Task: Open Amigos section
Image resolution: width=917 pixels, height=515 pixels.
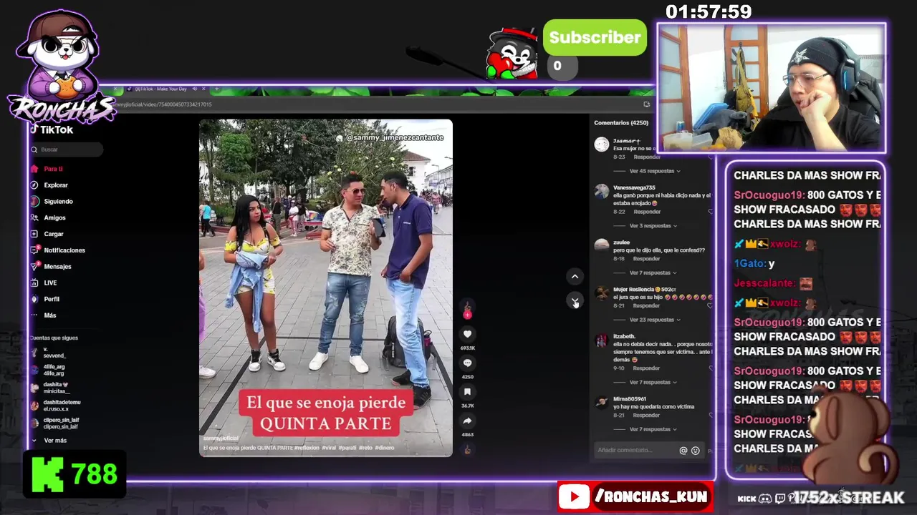Action: tap(54, 217)
